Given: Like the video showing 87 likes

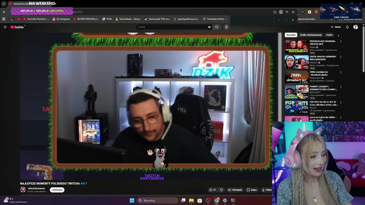Looking at the screenshot, I should [212, 190].
